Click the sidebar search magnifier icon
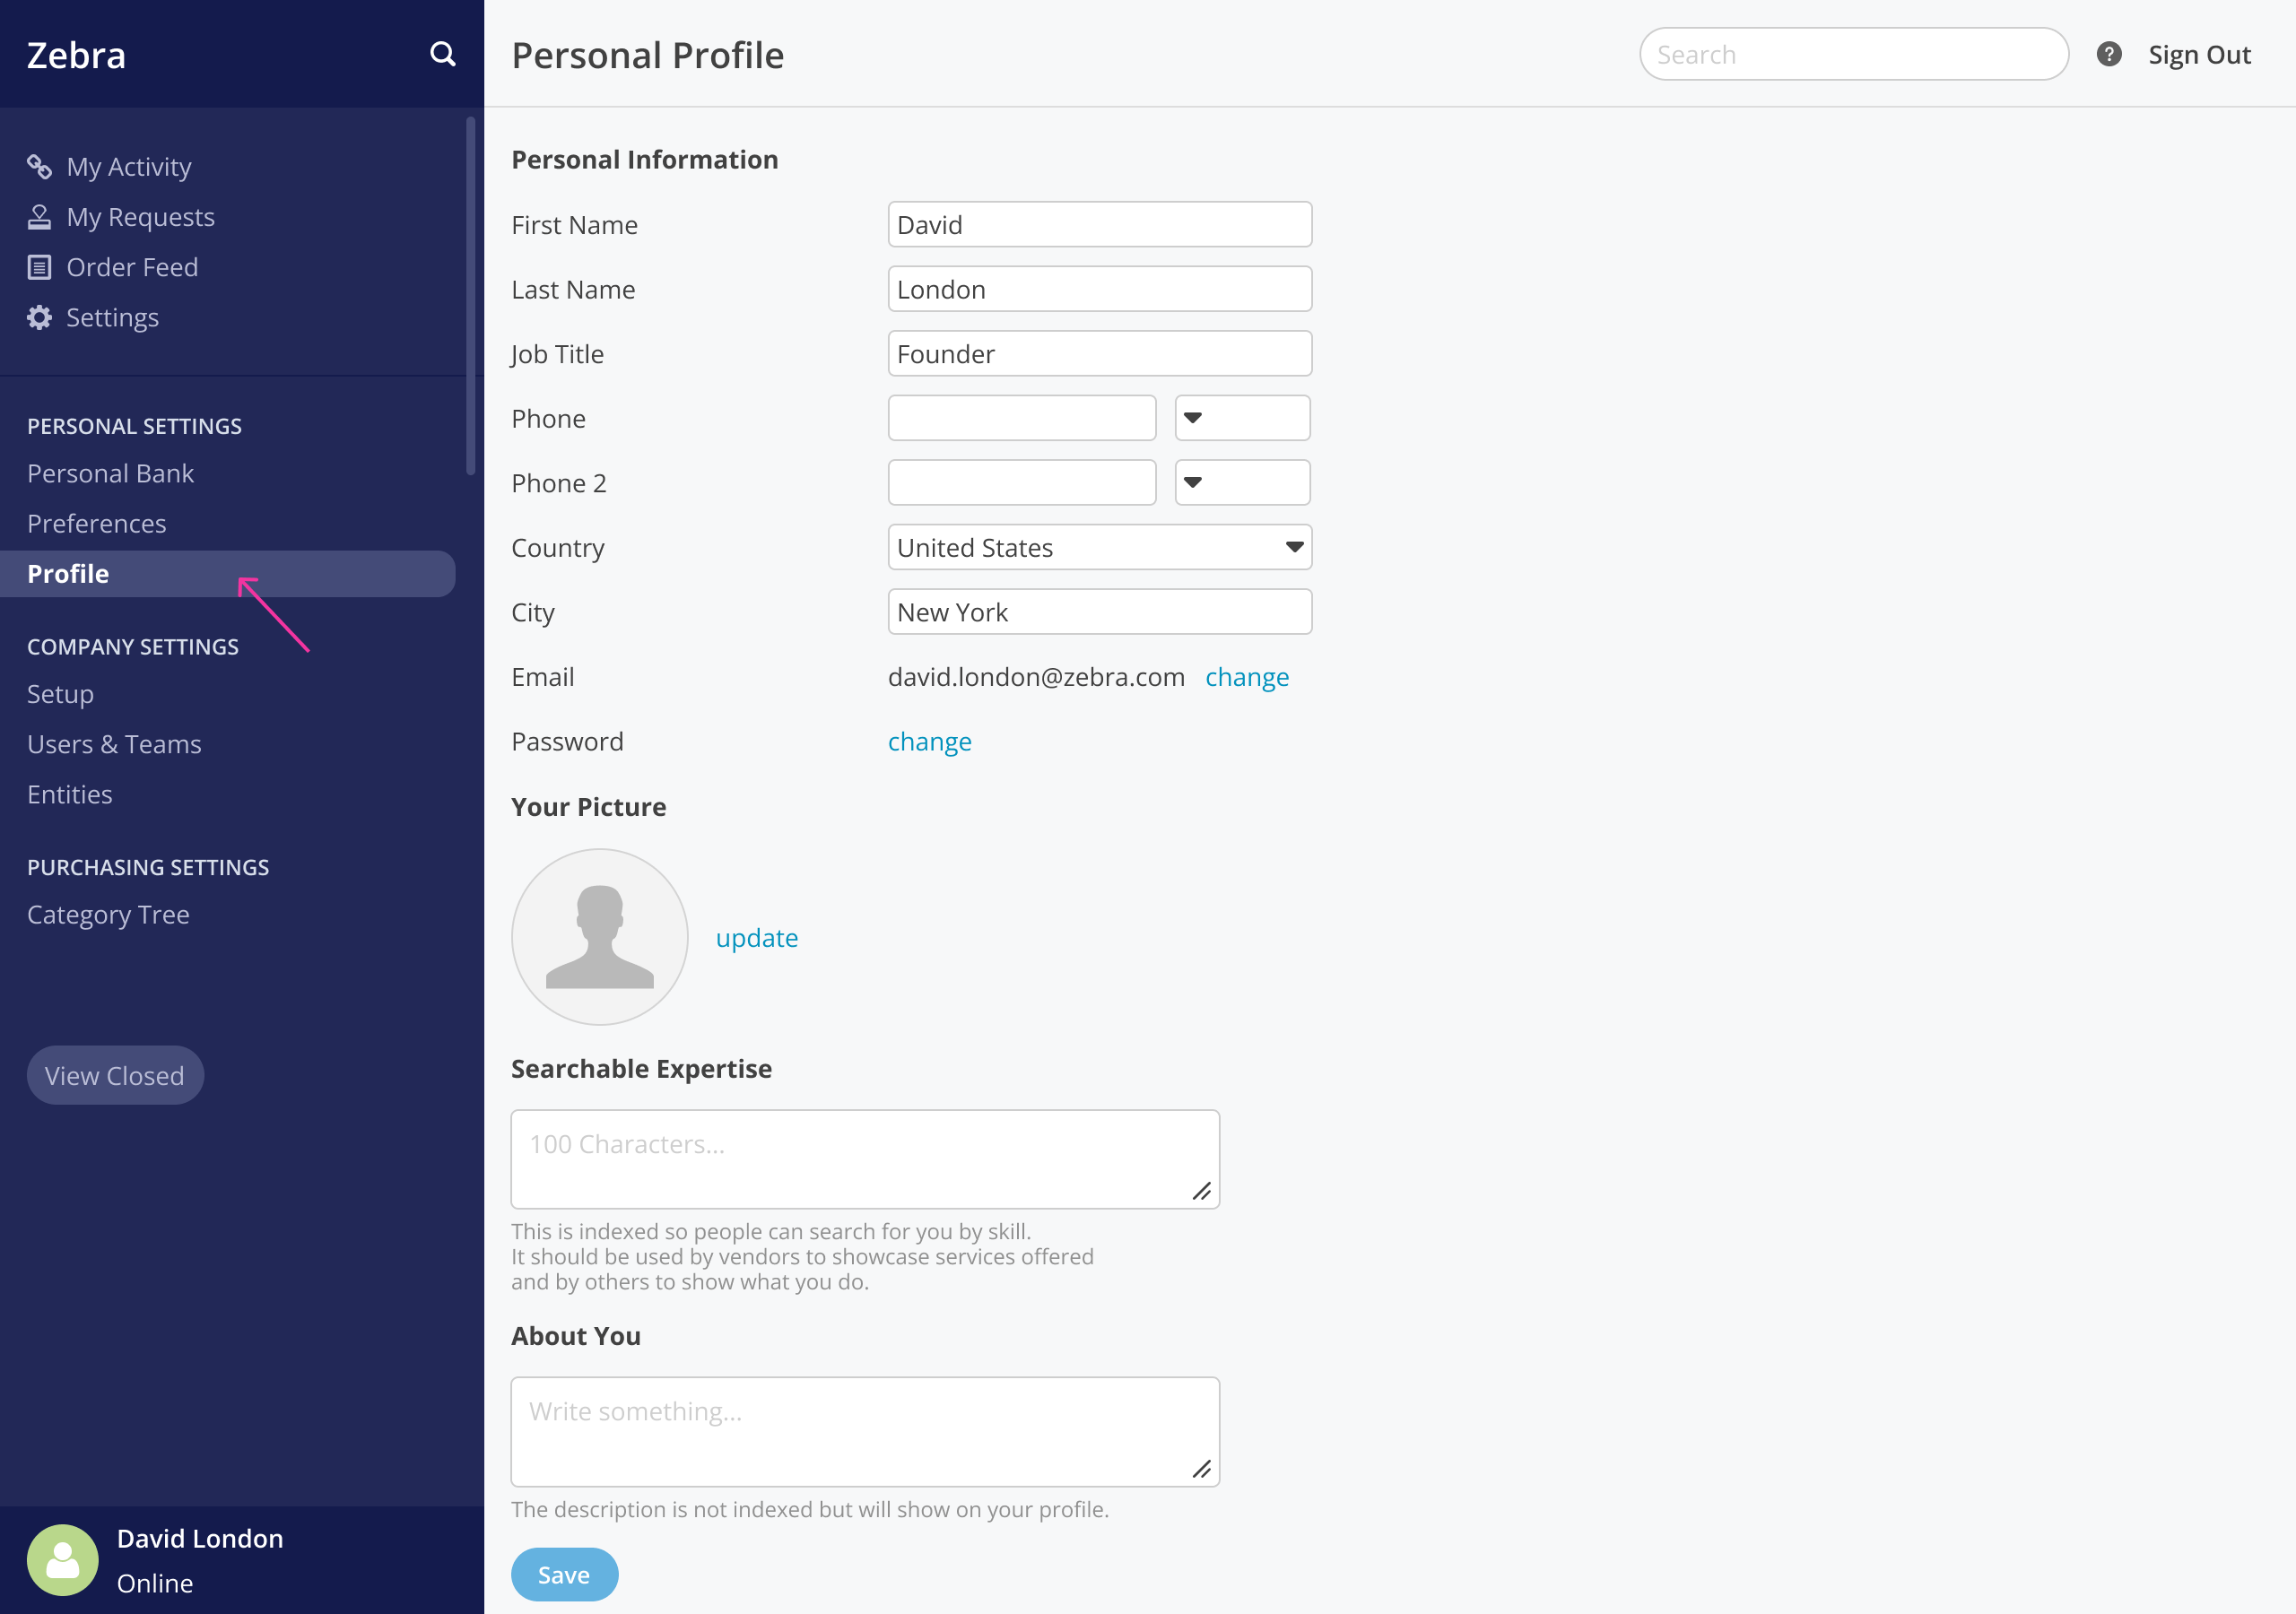The width and height of the screenshot is (2296, 1614). (442, 54)
